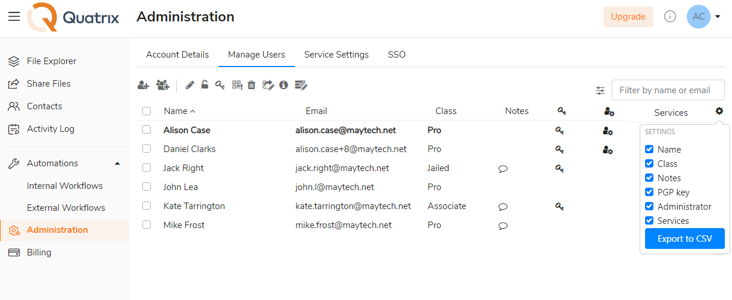Toggle the table column settings gear

coord(719,110)
